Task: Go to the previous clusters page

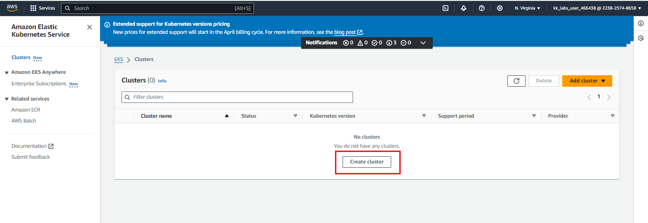Action: point(589,97)
